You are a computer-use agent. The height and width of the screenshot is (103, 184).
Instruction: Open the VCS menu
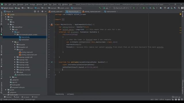pyautogui.click(x=60, y=4)
